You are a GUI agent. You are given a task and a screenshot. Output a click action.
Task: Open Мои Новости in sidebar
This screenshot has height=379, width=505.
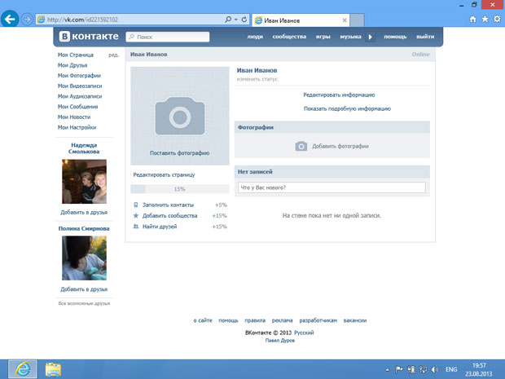pyautogui.click(x=74, y=117)
